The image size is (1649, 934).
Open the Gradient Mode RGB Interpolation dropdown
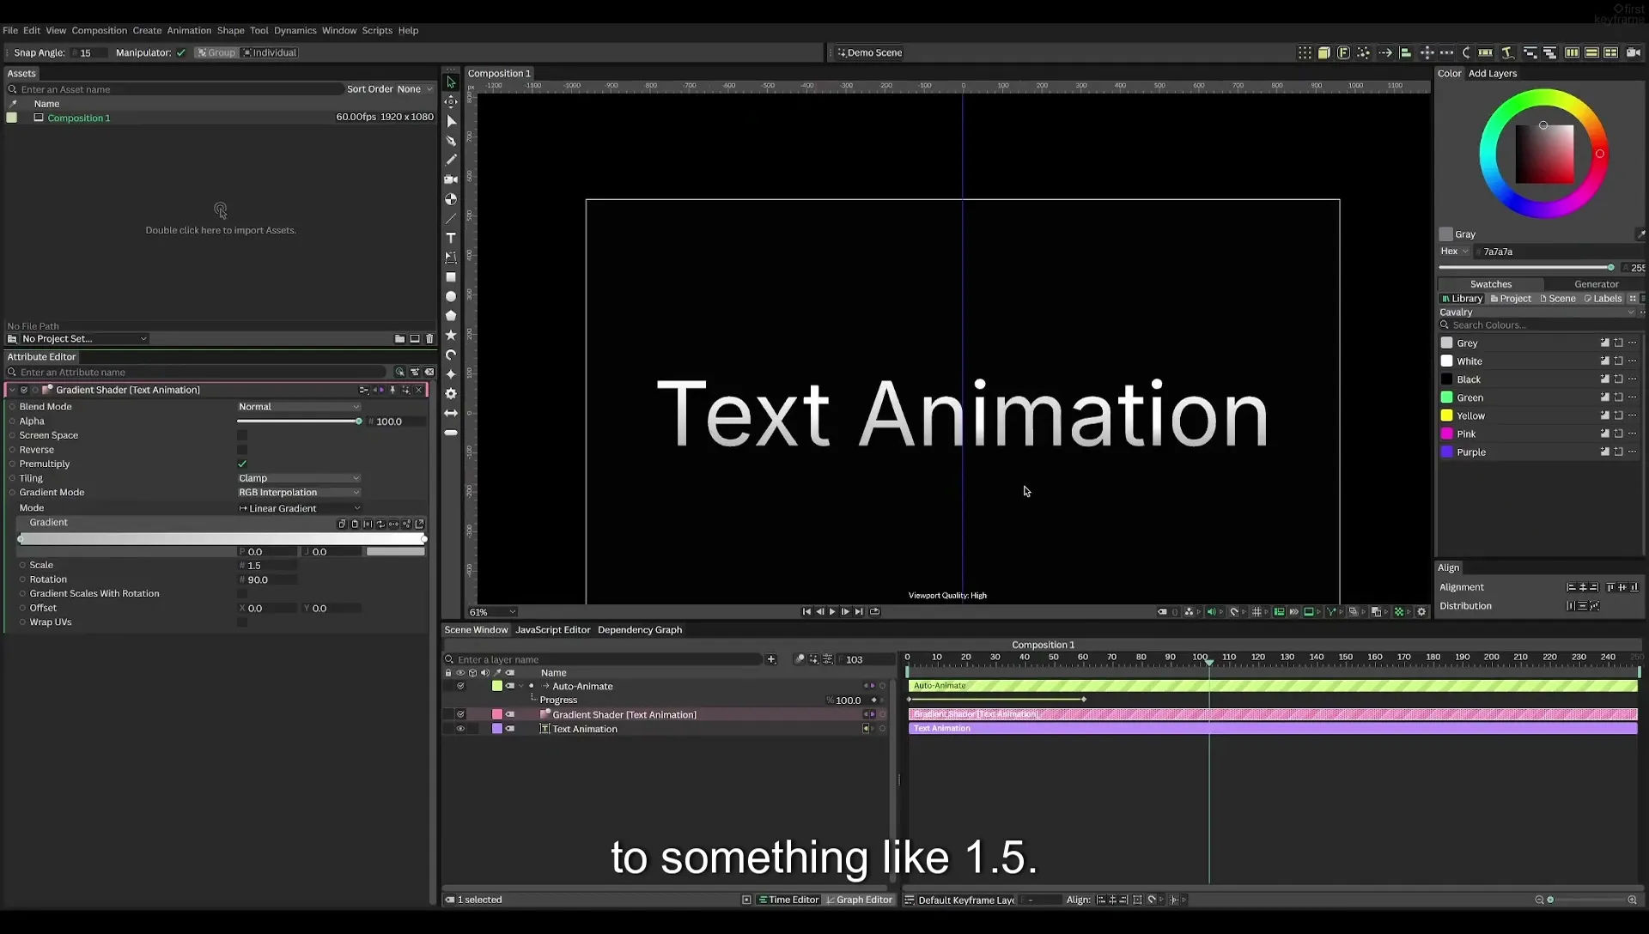point(299,493)
